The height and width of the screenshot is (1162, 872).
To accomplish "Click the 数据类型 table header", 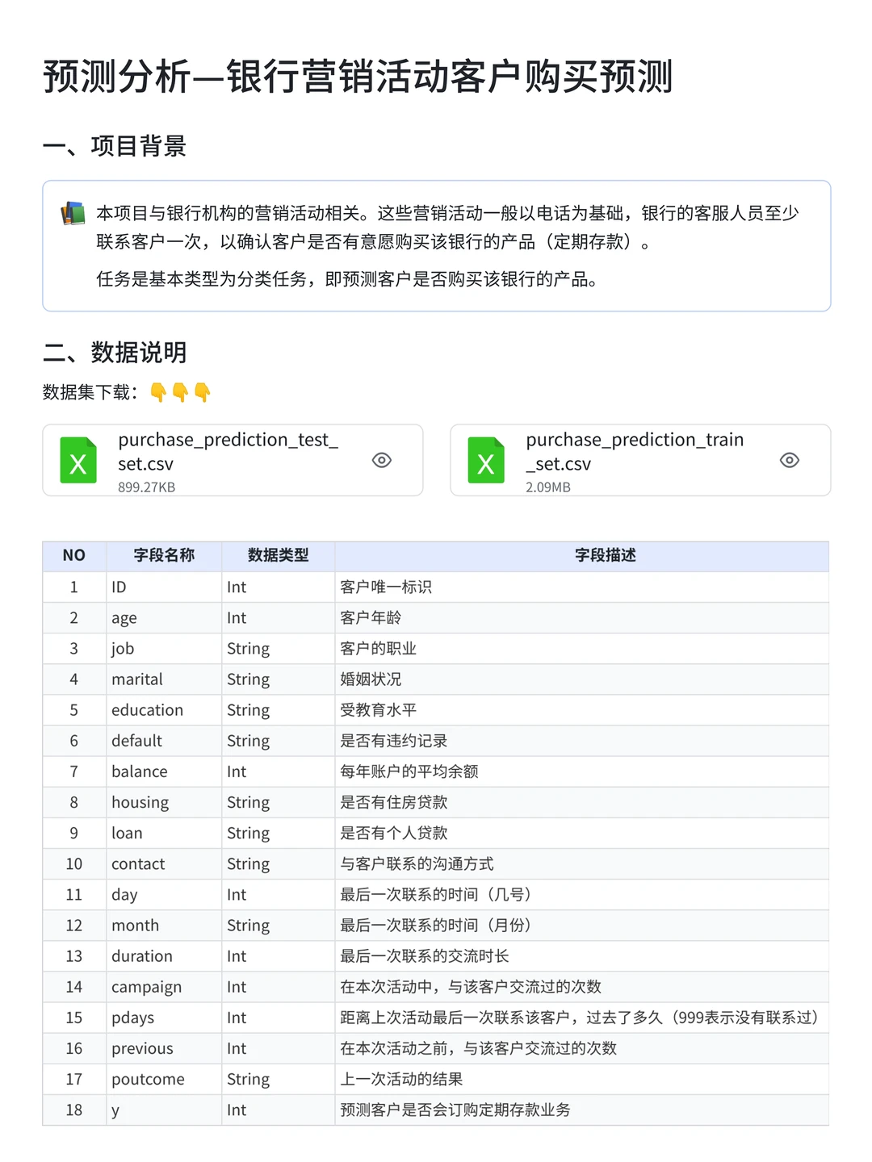I will (x=277, y=555).
